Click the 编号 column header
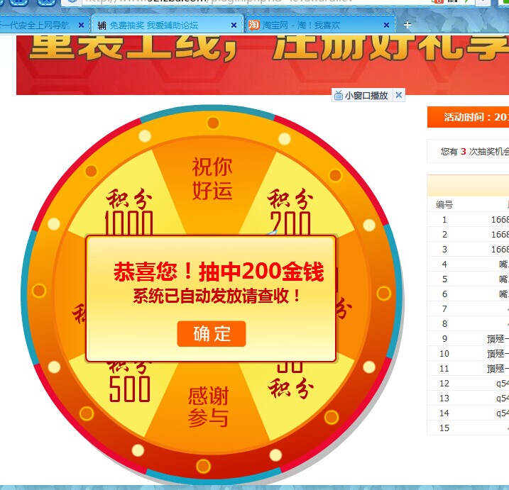Image resolution: width=509 pixels, height=490 pixels. point(444,205)
